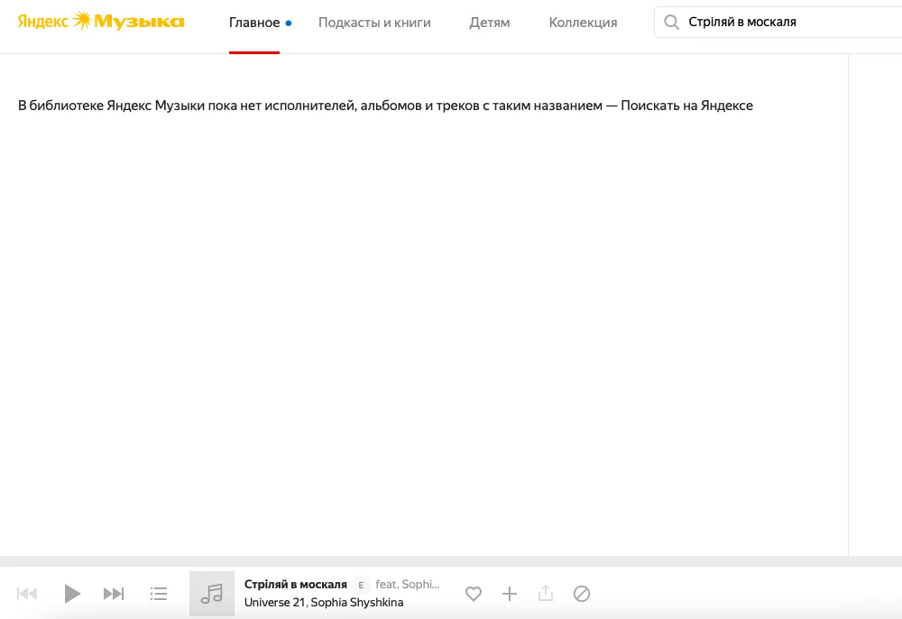Share the current track

coord(546,594)
